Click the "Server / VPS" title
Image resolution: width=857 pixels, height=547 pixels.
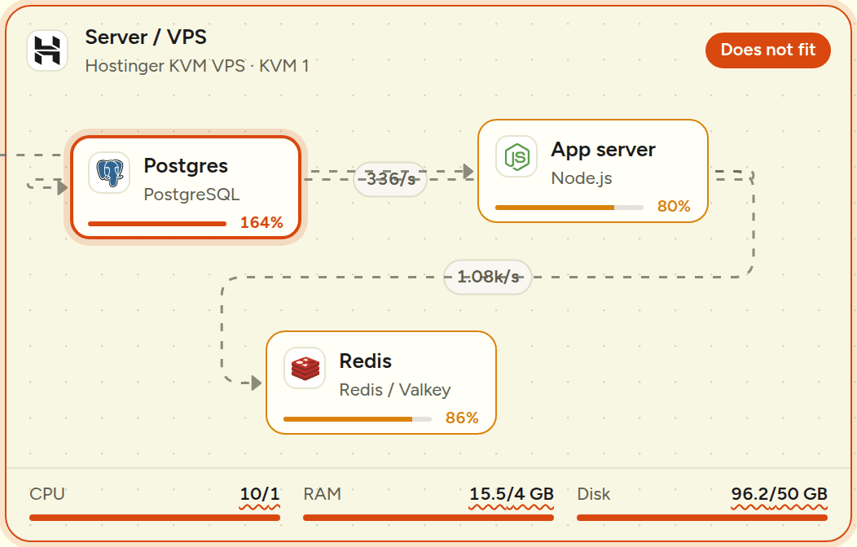pos(146,37)
